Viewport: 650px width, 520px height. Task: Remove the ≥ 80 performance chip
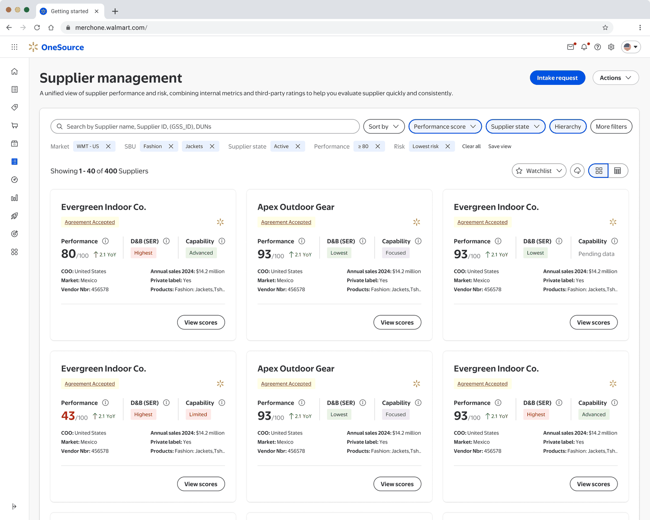(x=378, y=146)
